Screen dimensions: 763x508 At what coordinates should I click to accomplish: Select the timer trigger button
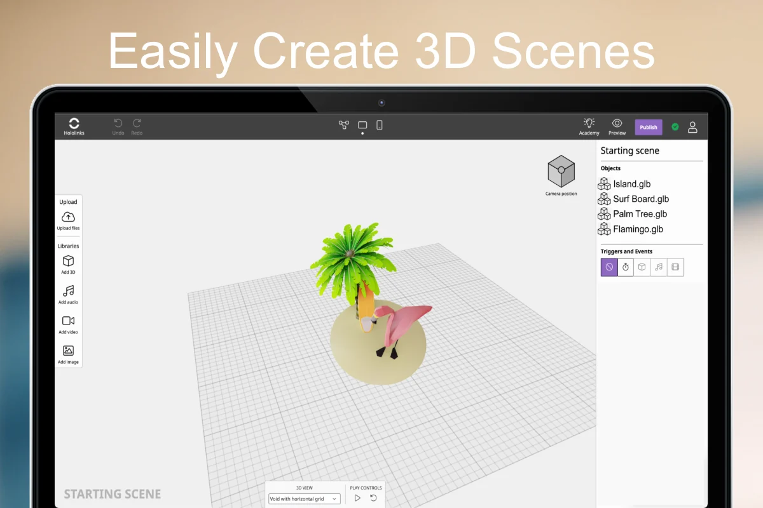(x=626, y=267)
